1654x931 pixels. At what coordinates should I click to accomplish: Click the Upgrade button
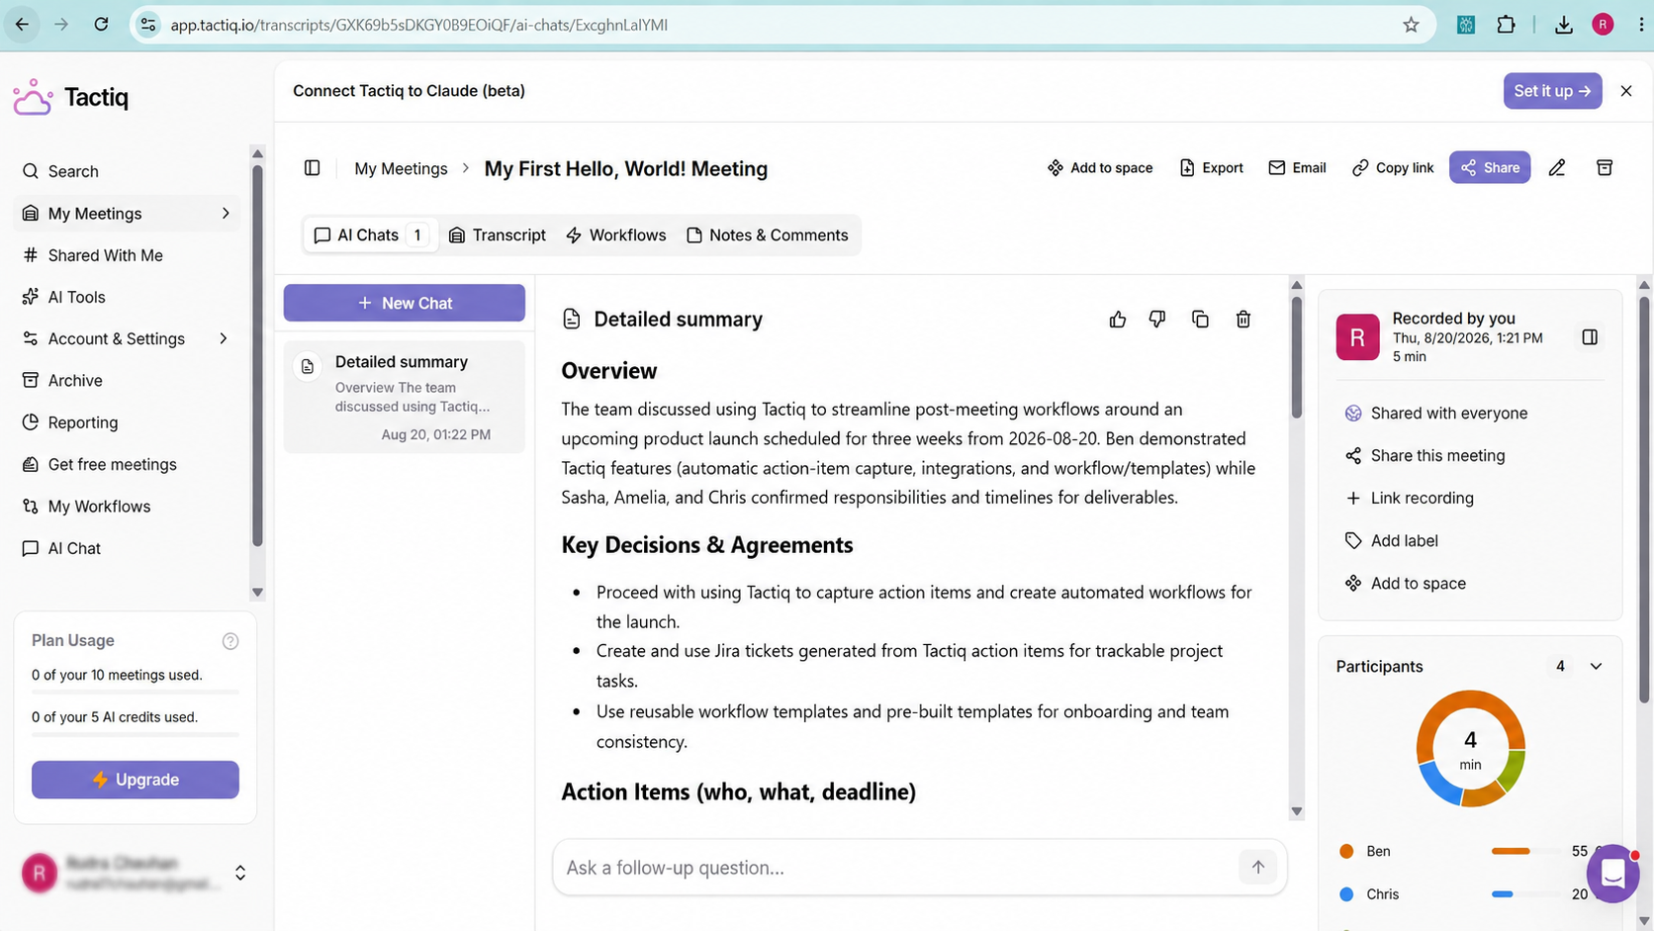pyautogui.click(x=136, y=780)
